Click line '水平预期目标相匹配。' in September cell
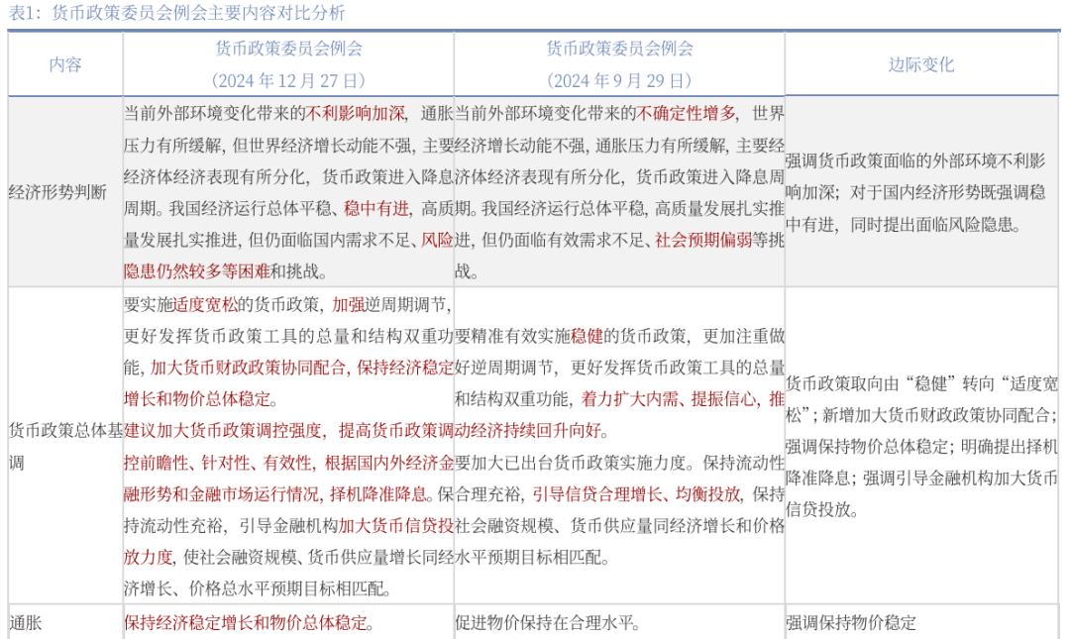1070x639 pixels. 532,557
